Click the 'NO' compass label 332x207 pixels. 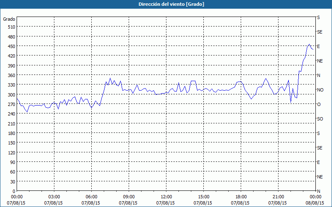pyautogui.click(x=320, y=90)
